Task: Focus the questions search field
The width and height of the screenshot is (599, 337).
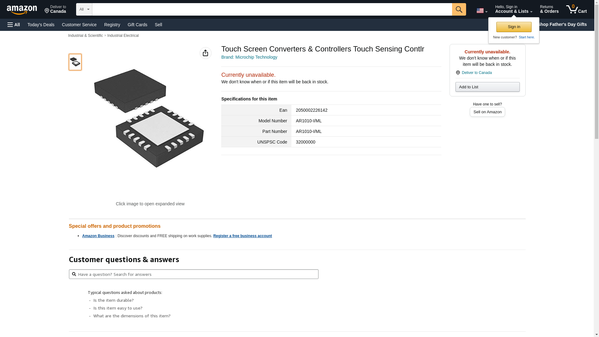Action: tap(193, 274)
